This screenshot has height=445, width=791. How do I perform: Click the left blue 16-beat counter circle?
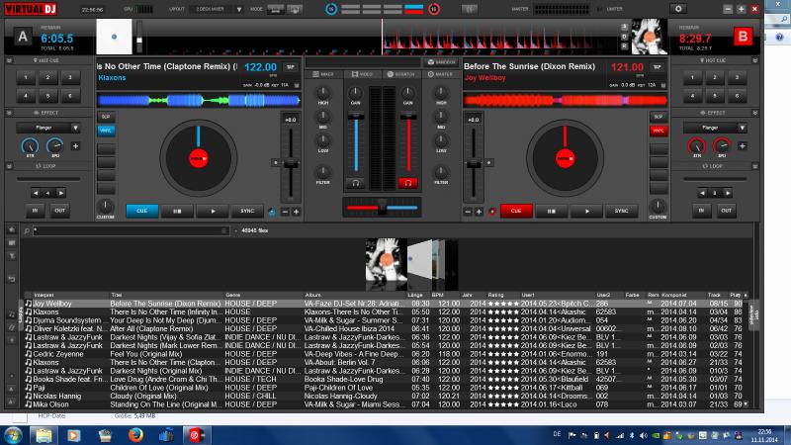pyautogui.click(x=331, y=9)
